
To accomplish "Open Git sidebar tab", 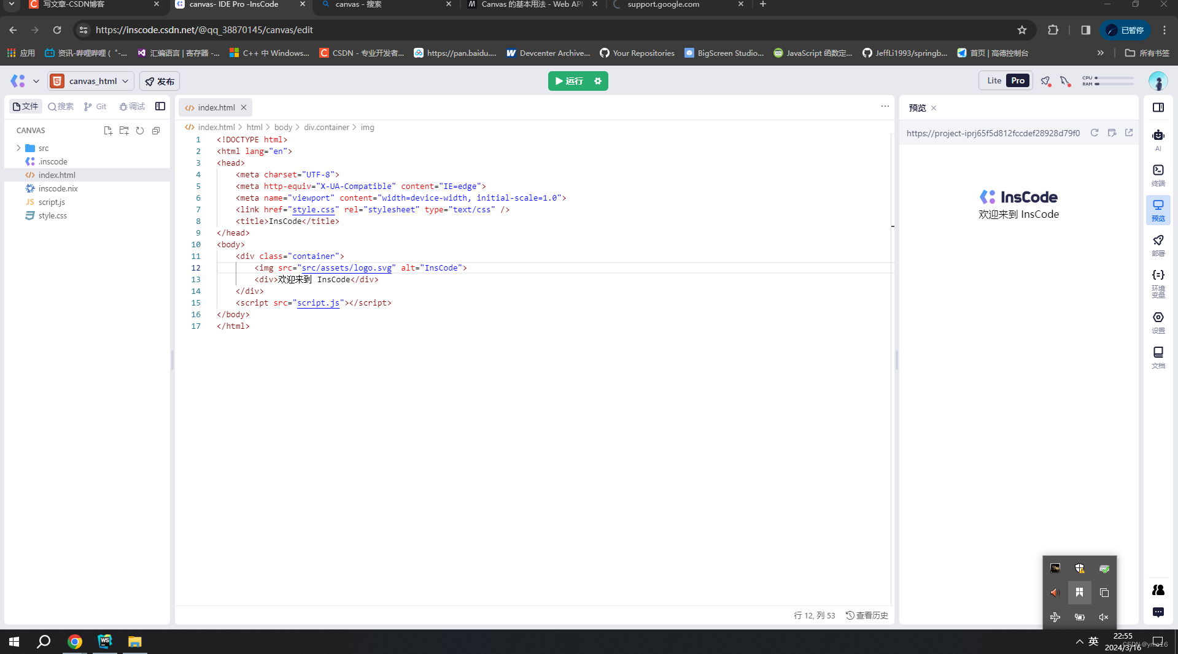I will pos(95,106).
